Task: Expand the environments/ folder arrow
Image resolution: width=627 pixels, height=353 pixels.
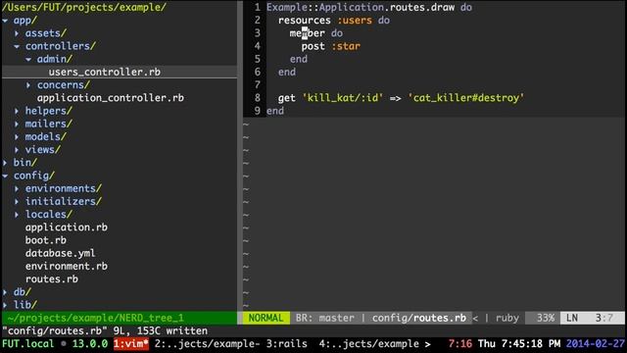Action: pos(17,188)
